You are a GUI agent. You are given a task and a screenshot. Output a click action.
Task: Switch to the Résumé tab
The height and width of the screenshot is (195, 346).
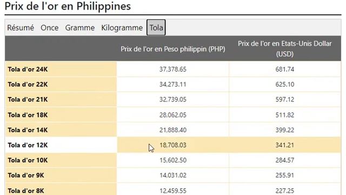[21, 28]
